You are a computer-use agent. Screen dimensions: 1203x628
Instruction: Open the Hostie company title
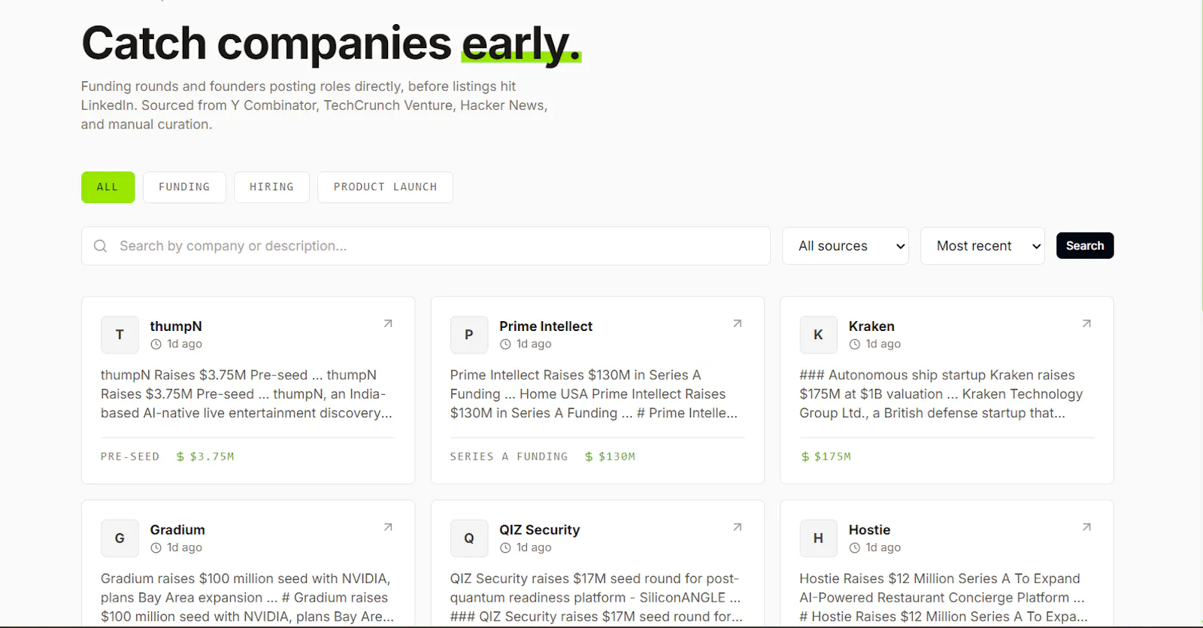point(869,530)
